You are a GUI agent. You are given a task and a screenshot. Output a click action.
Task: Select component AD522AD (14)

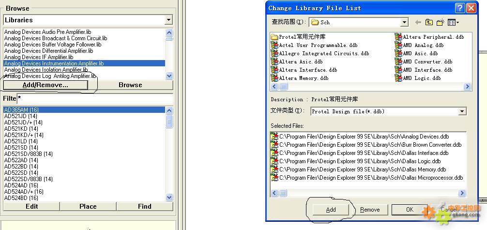pyautogui.click(x=21, y=160)
